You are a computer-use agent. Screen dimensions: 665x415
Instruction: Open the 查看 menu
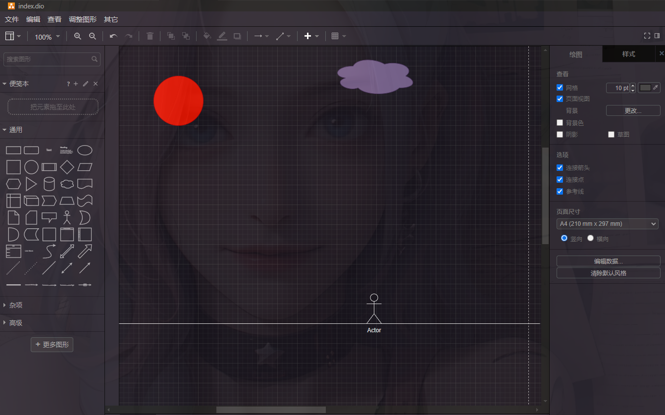54,19
